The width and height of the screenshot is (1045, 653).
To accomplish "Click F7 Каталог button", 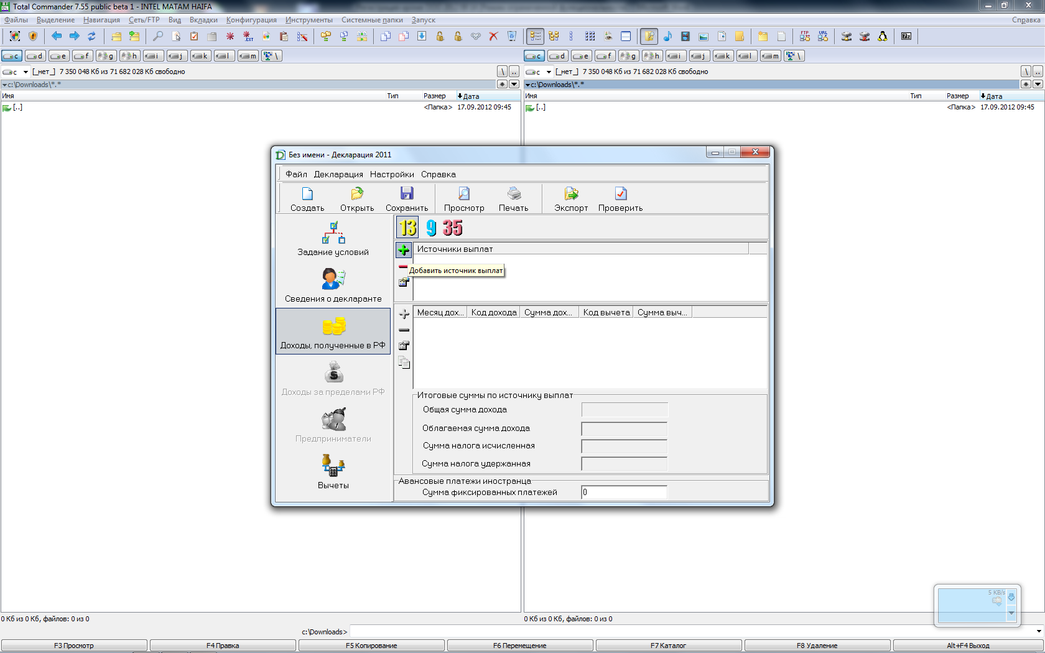I will pyautogui.click(x=669, y=646).
